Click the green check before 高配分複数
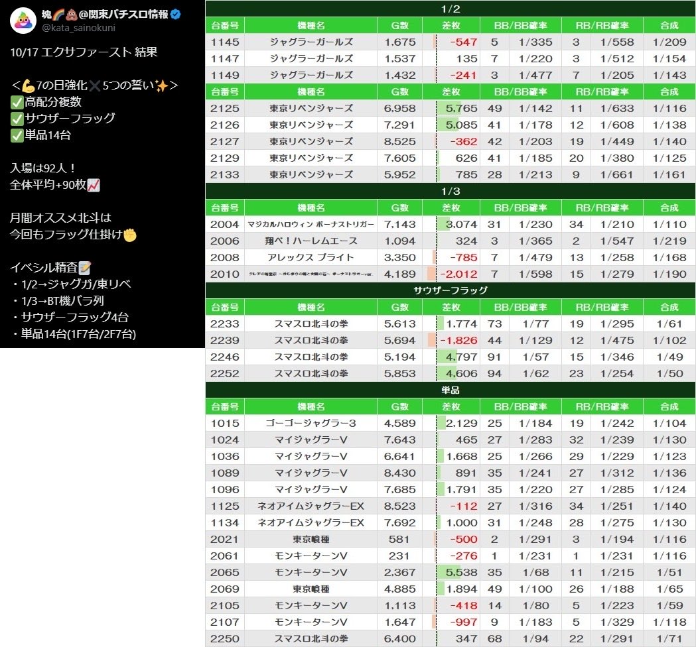696x647 pixels. pos(17,103)
